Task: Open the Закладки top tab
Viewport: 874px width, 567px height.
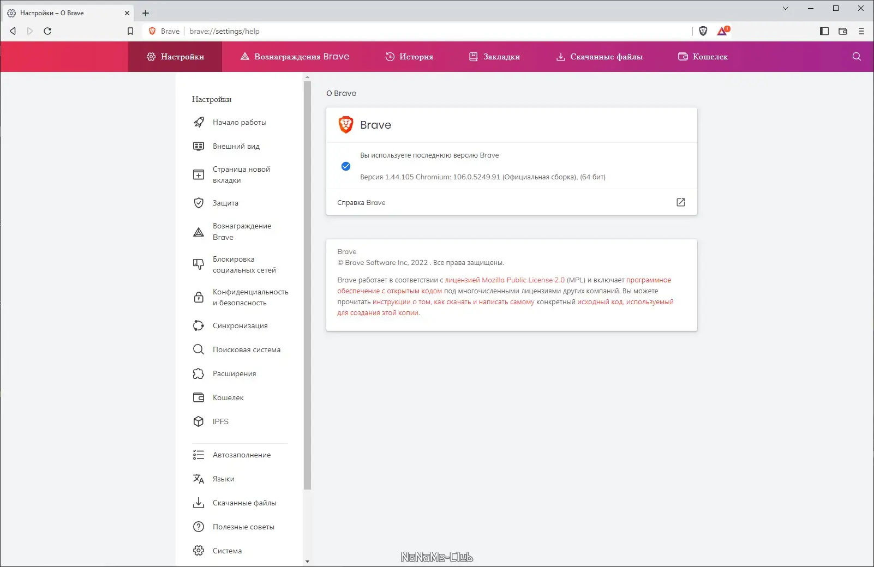Action: click(x=494, y=57)
